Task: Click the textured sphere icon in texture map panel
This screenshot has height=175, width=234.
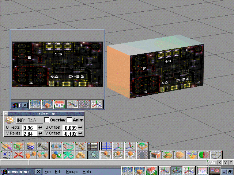Action: [x=9, y=120]
